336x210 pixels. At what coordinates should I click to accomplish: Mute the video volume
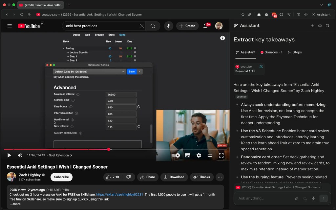click(20, 155)
